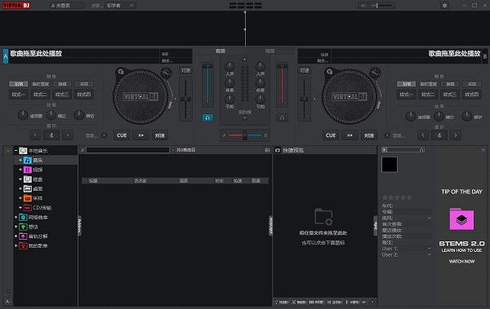Follow the WATCH NOW link
490x309 pixels.
tap(461, 261)
